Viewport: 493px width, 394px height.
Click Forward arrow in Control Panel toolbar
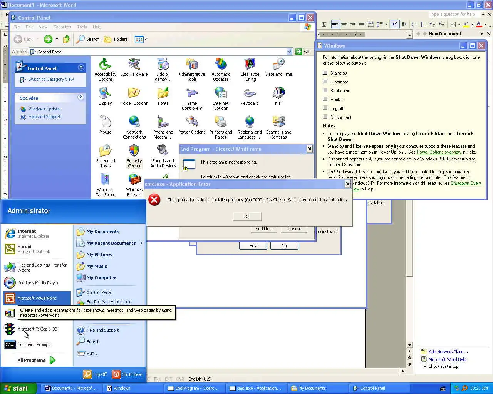(48, 39)
